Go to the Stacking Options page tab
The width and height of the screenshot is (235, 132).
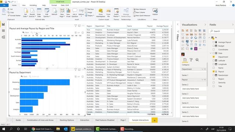(67, 120)
